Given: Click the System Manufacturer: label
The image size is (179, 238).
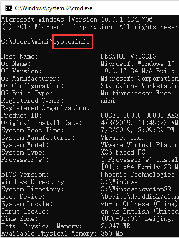Looking at the screenshot, I should [38, 137].
